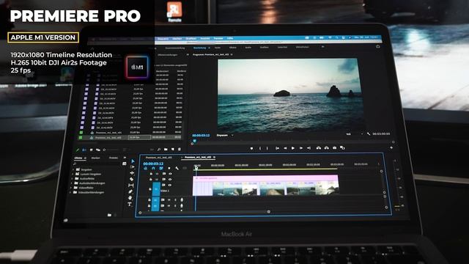Select the Razor tool

pyautogui.click(x=132, y=179)
